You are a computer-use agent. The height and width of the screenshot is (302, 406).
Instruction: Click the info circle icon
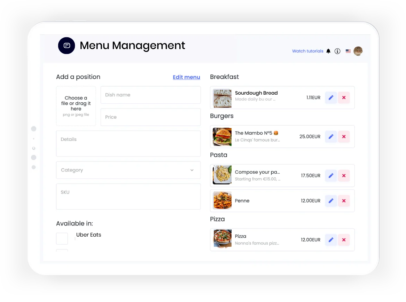point(337,51)
